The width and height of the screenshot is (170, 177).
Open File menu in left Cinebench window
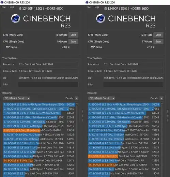(x=3, y=7)
